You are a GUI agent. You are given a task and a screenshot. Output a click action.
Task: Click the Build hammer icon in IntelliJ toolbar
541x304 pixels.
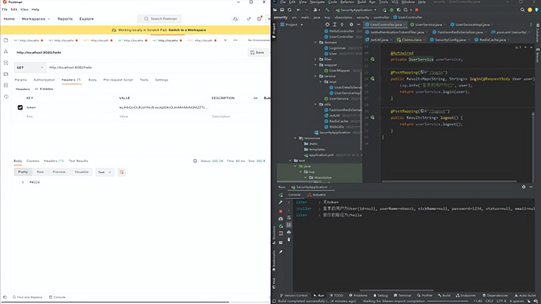pyautogui.click(x=327, y=9)
